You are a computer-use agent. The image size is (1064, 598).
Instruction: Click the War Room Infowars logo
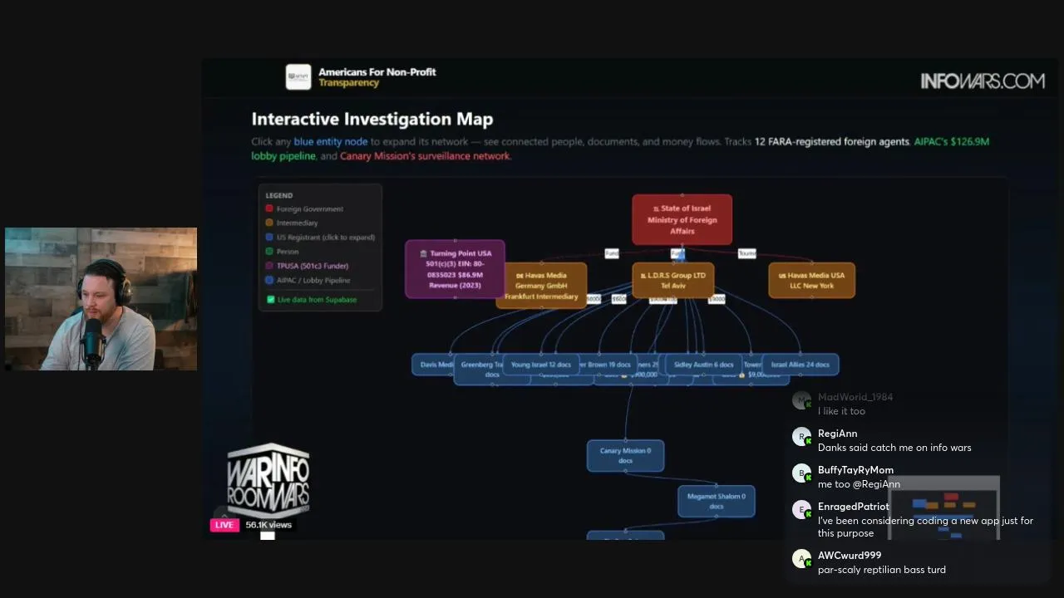[268, 481]
